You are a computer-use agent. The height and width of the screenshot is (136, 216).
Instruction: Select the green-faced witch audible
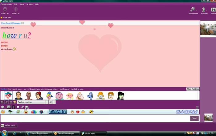(121, 96)
